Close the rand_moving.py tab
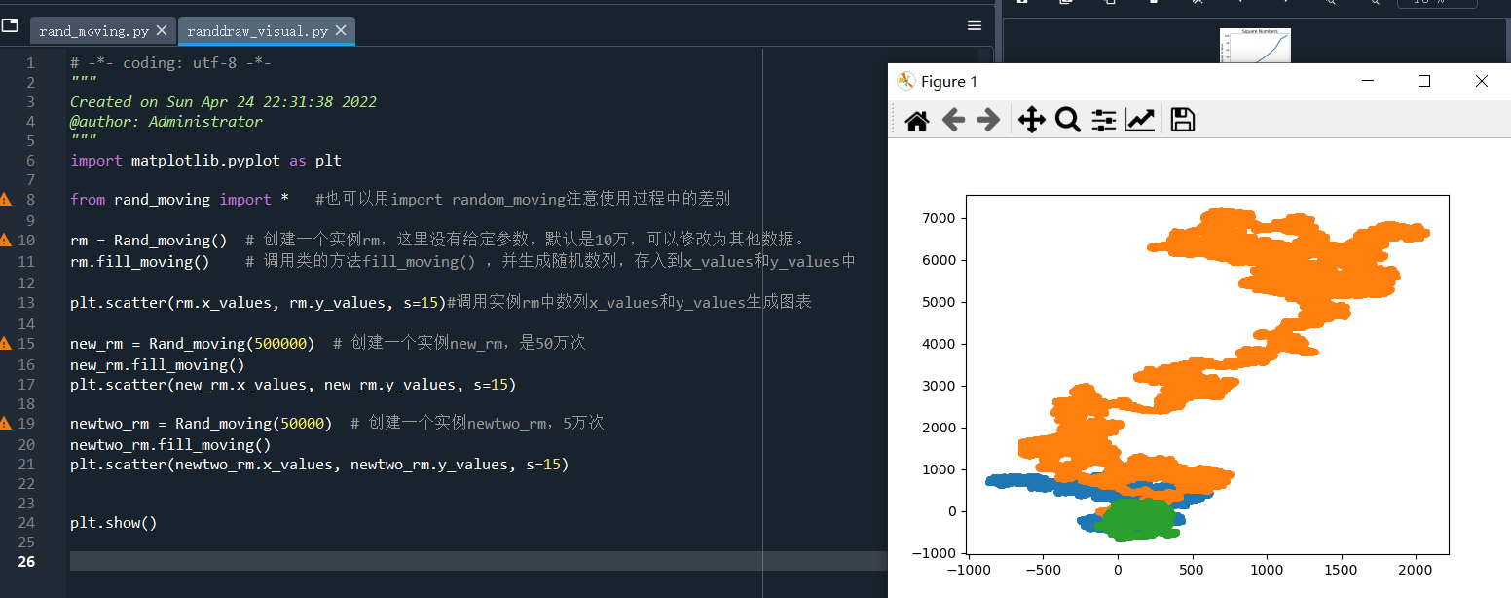This screenshot has height=598, width=1511. [x=162, y=31]
